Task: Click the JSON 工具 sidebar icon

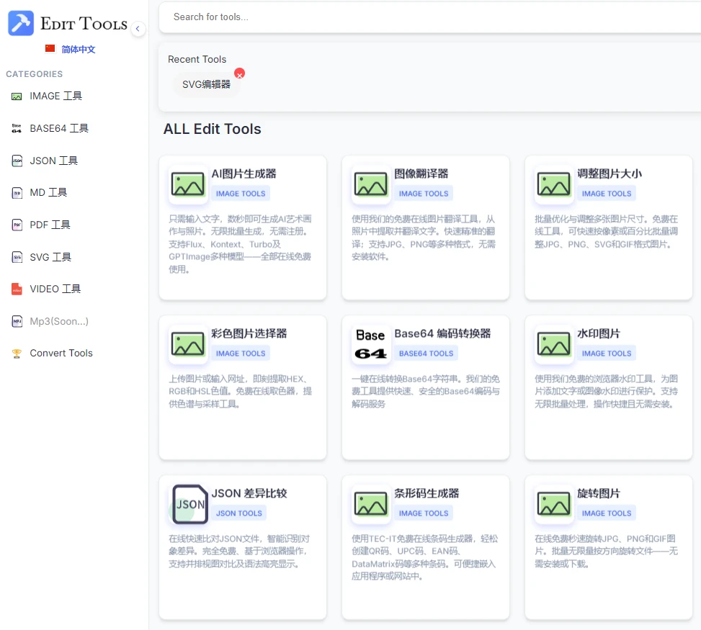Action: [x=17, y=161]
